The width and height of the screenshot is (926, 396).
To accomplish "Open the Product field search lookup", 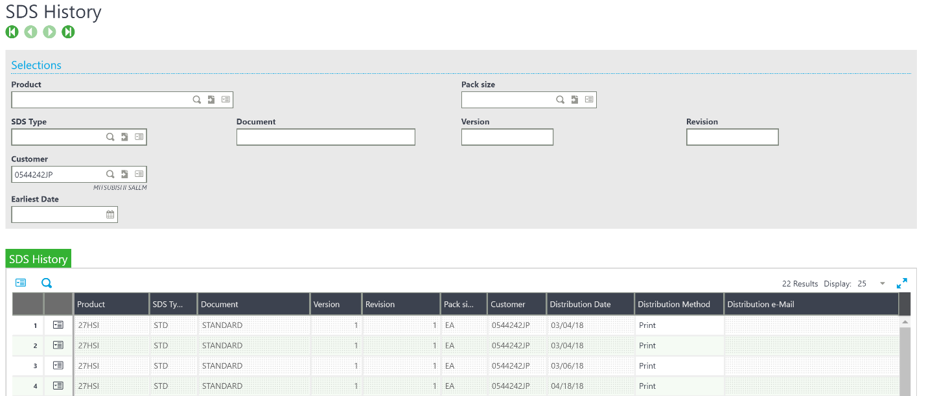I will click(197, 99).
